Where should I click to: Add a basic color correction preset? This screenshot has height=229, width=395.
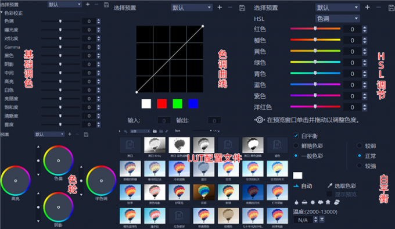88,4
